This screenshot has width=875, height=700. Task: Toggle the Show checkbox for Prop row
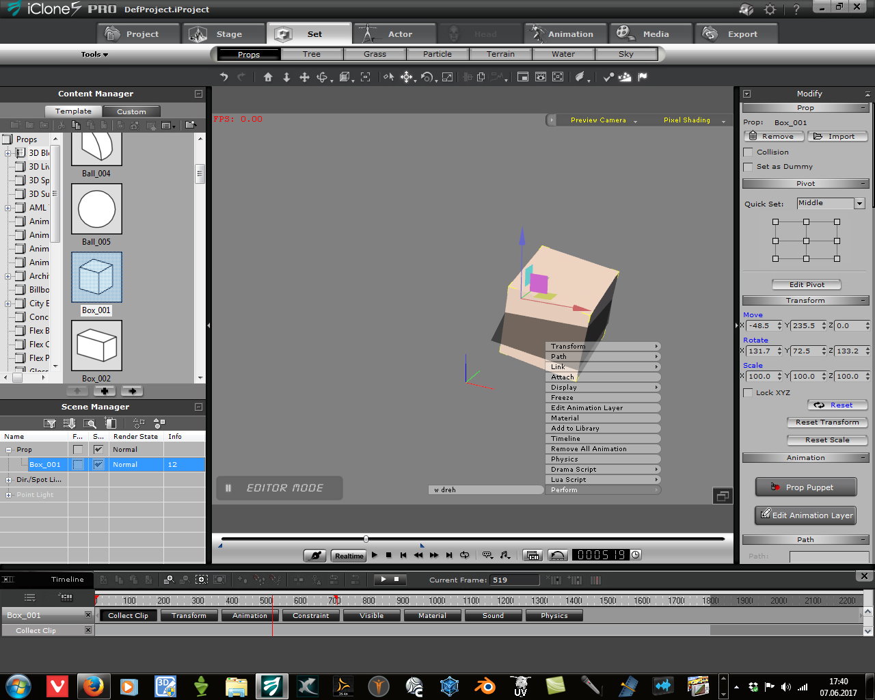tap(98, 449)
